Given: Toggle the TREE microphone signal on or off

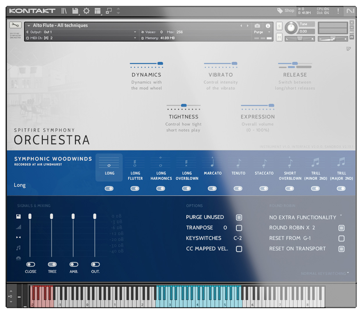Looking at the screenshot, I should (52, 264).
